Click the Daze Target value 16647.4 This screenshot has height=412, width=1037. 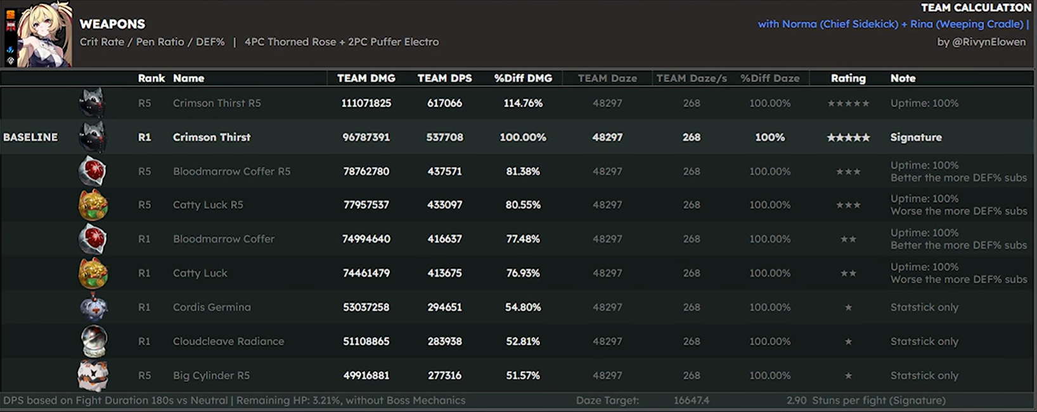[x=692, y=401]
